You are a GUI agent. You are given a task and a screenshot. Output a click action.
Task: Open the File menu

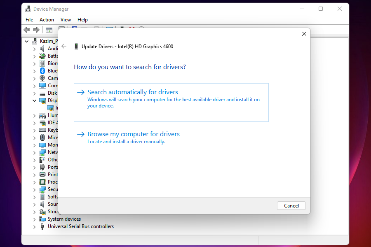click(x=29, y=20)
